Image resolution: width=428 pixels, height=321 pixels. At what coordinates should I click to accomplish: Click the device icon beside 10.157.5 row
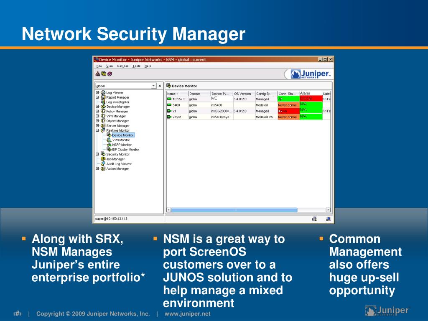click(169, 99)
